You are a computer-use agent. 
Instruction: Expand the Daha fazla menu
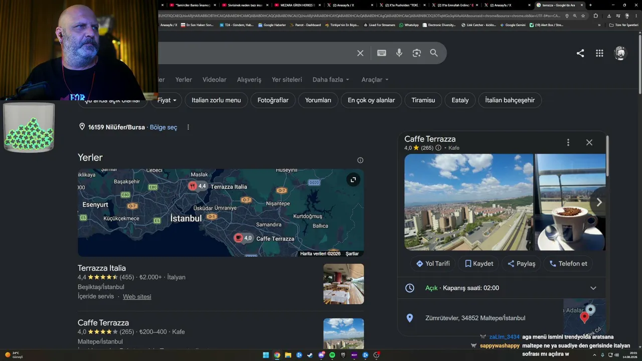331,80
